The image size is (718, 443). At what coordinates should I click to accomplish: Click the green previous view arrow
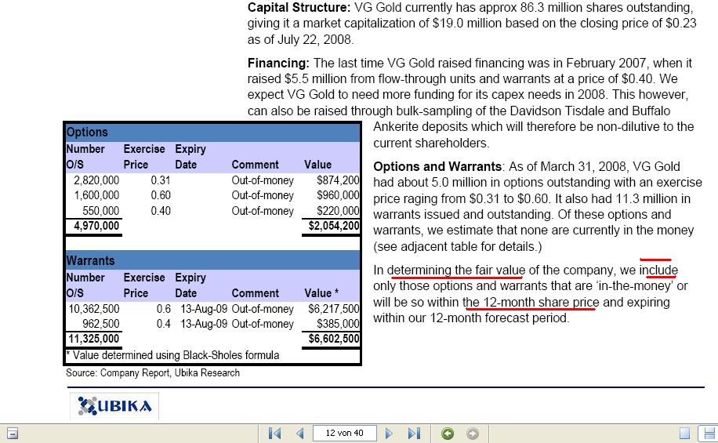click(x=448, y=433)
